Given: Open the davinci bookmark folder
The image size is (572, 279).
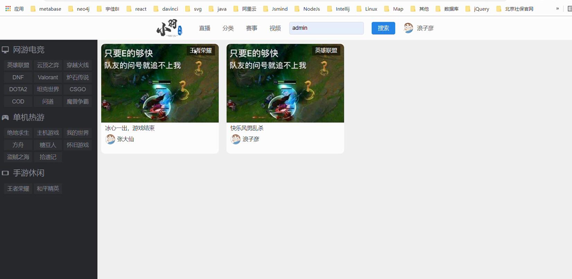Looking at the screenshot, I should click(166, 9).
